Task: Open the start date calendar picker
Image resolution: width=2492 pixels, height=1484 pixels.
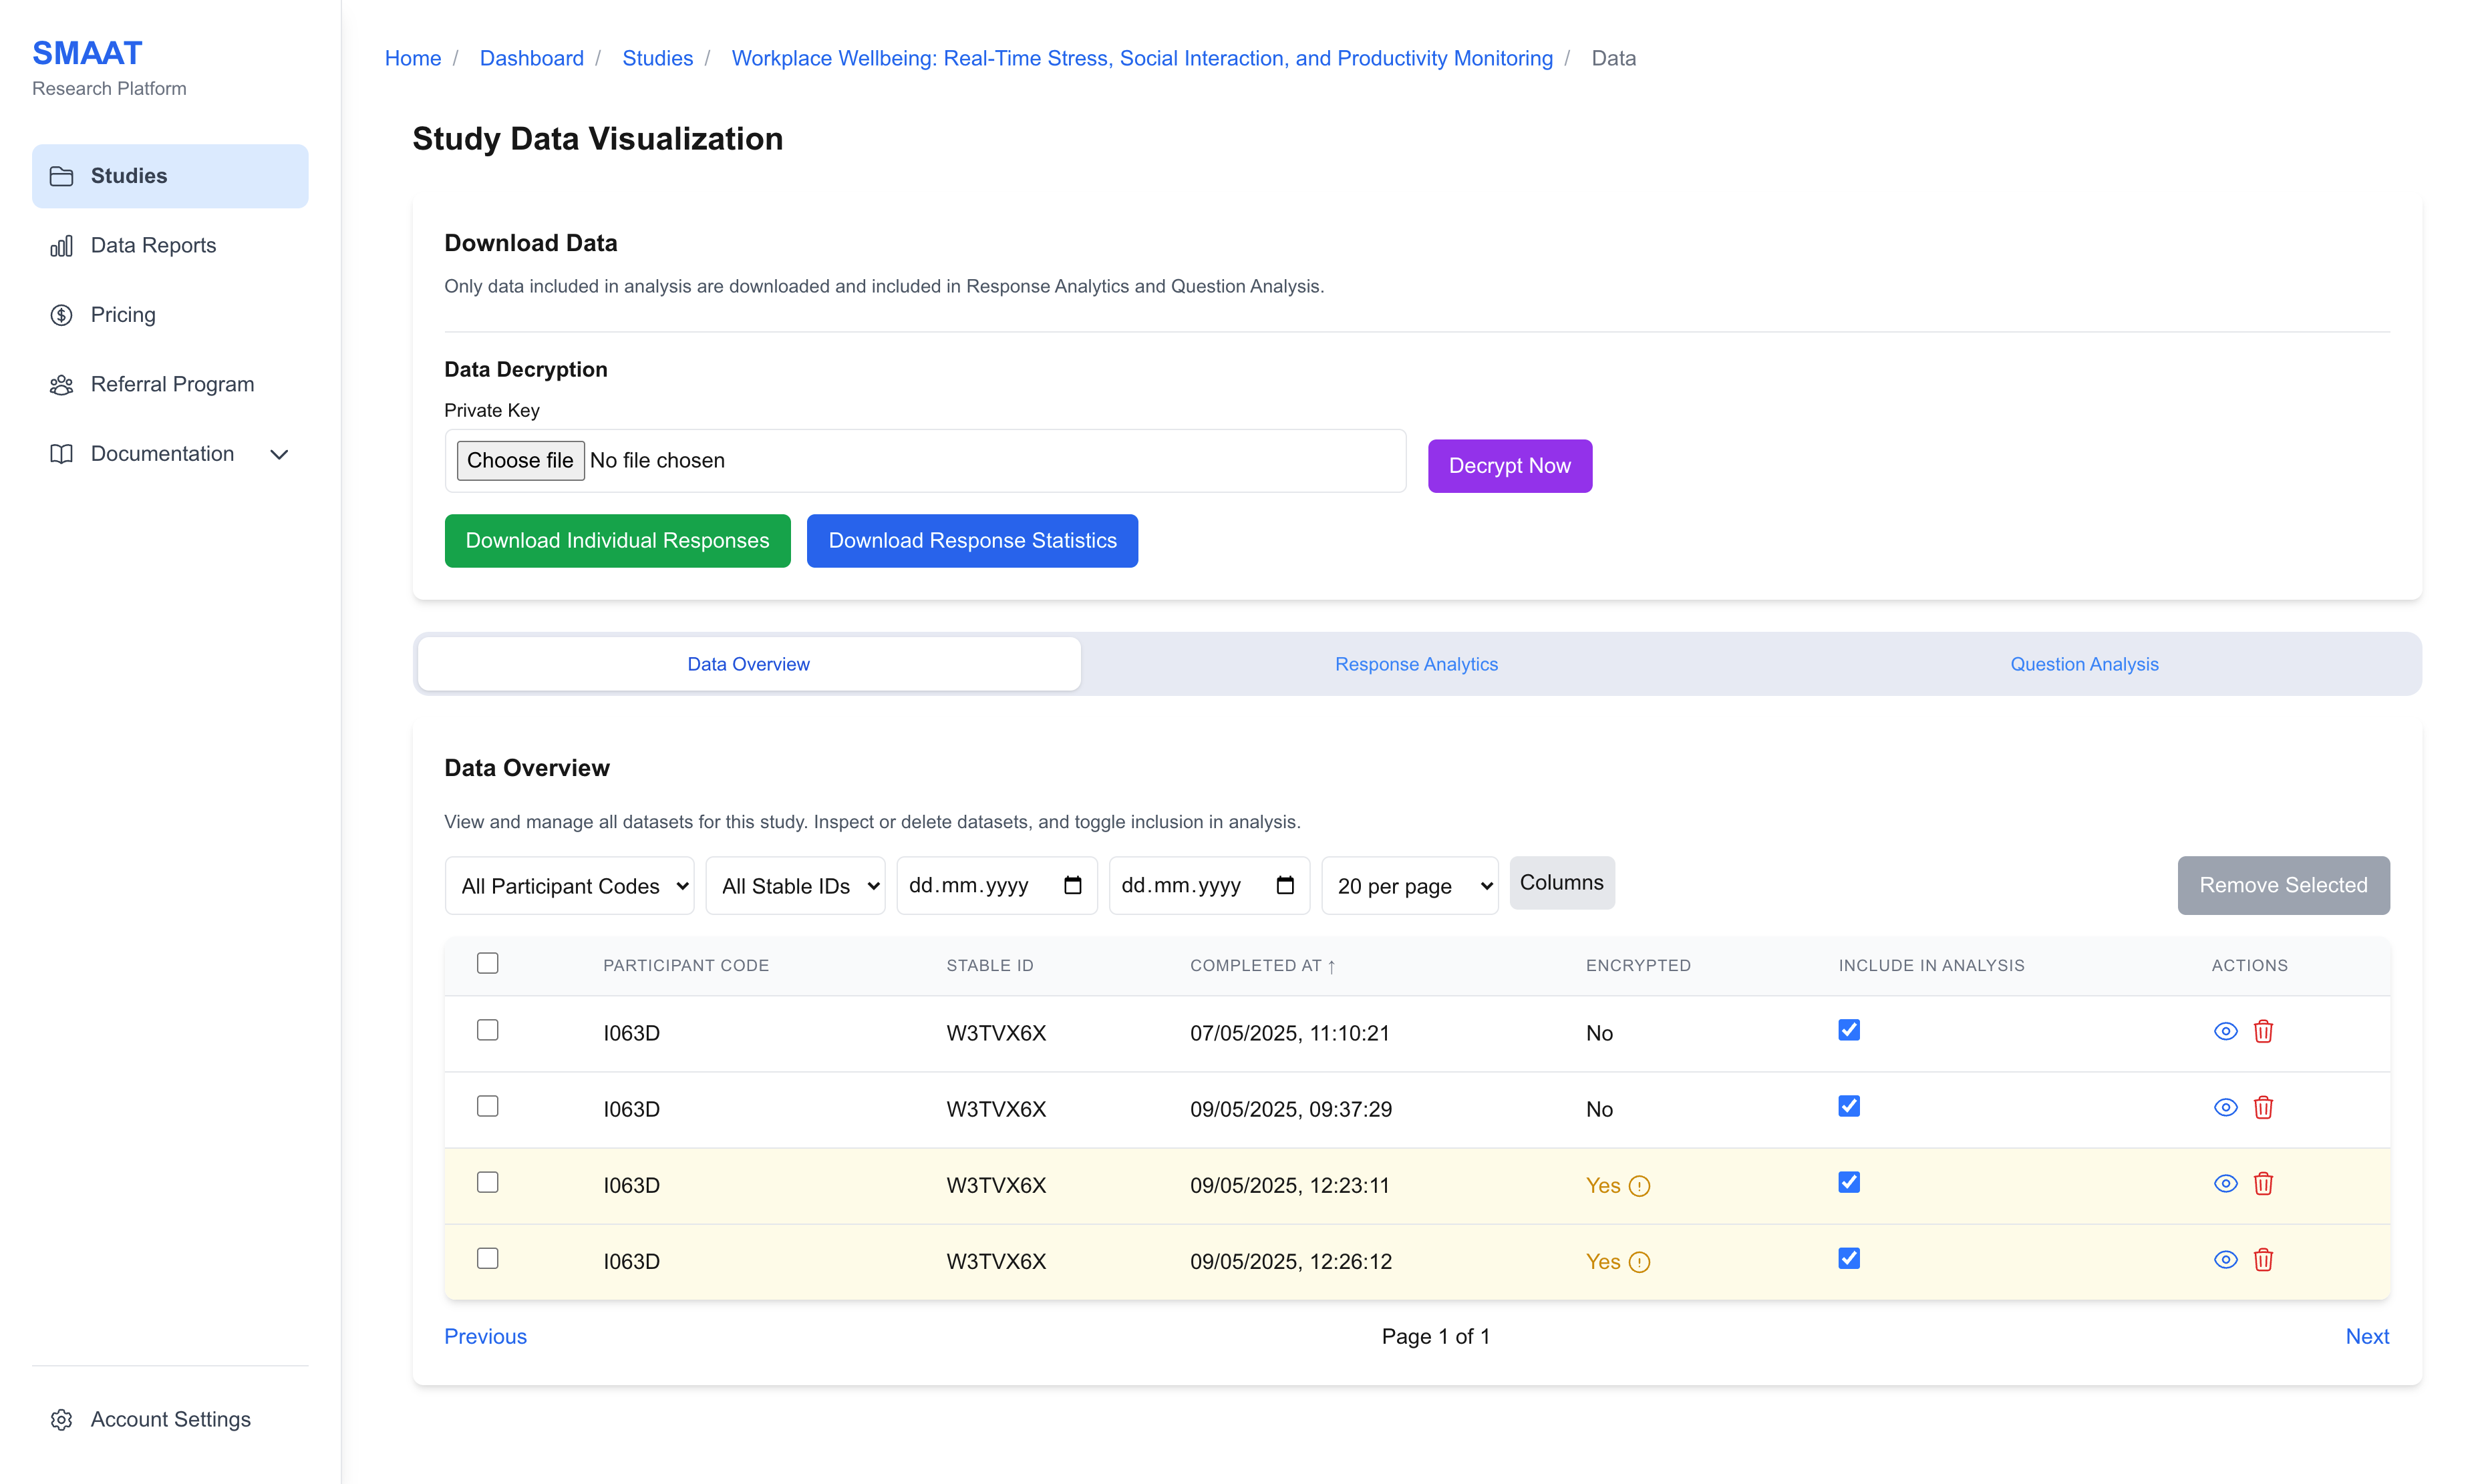Action: coord(1072,885)
